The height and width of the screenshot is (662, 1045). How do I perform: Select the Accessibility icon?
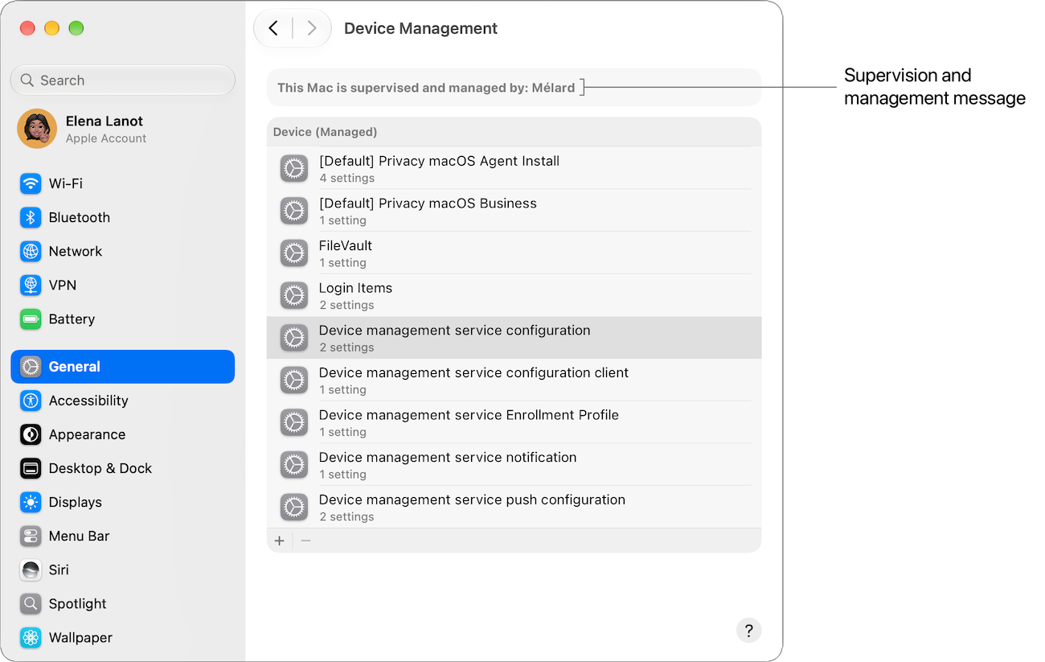[x=31, y=401]
